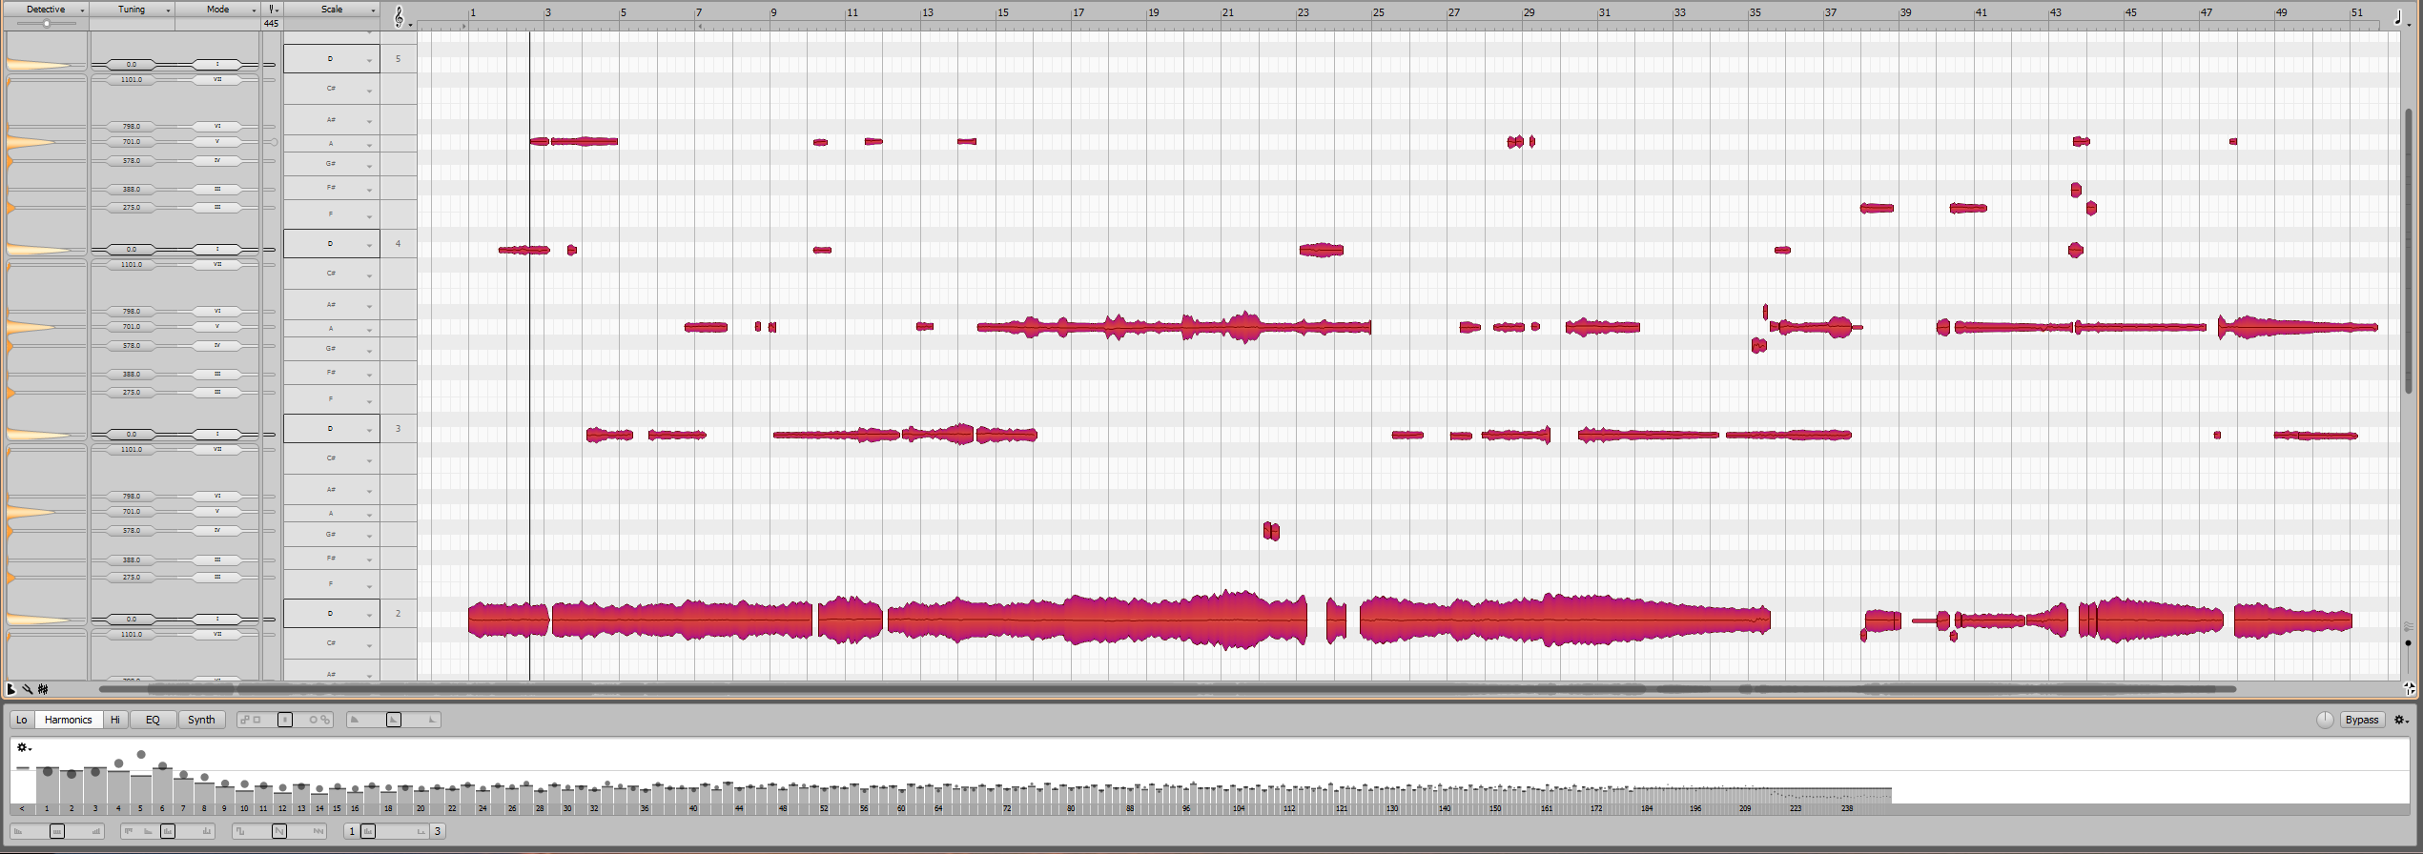Enable the Lo band button
Image resolution: width=2423 pixels, height=854 pixels.
[x=22, y=720]
